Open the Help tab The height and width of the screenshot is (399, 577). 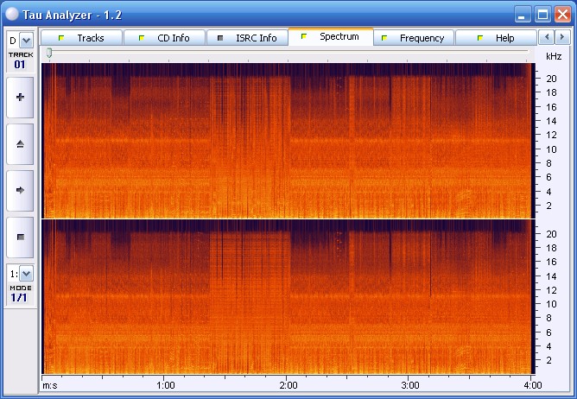495,38
